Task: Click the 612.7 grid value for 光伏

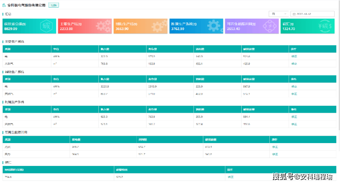Action: (x=142, y=147)
